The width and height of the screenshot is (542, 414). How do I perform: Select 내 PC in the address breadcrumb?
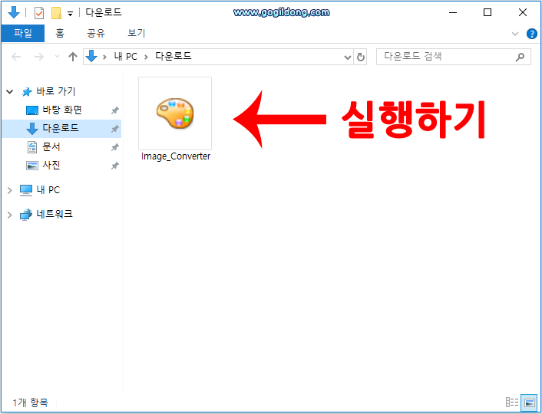[126, 56]
